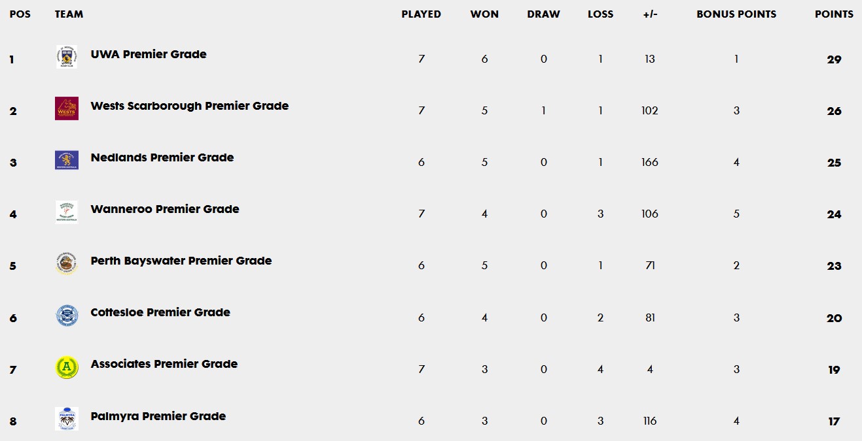This screenshot has height=441, width=862.
Task: Open Perth Bayswater Premier Grade link
Action: (181, 261)
